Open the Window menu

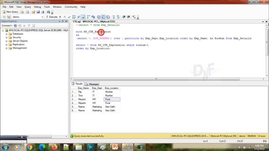[57, 7]
